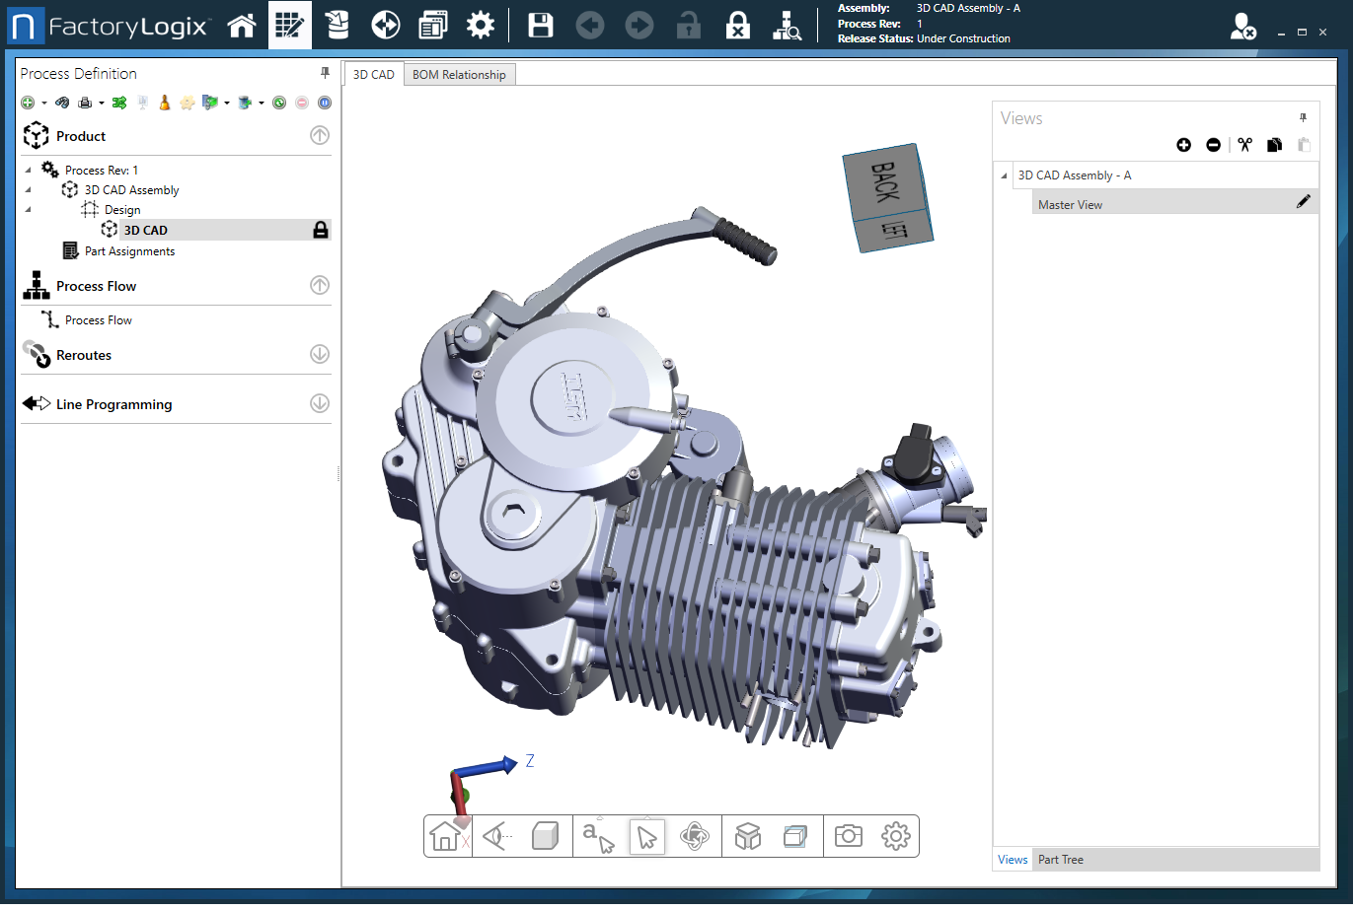Image resolution: width=1353 pixels, height=910 pixels.
Task: Open the Process Flow tree item
Action: coord(98,320)
